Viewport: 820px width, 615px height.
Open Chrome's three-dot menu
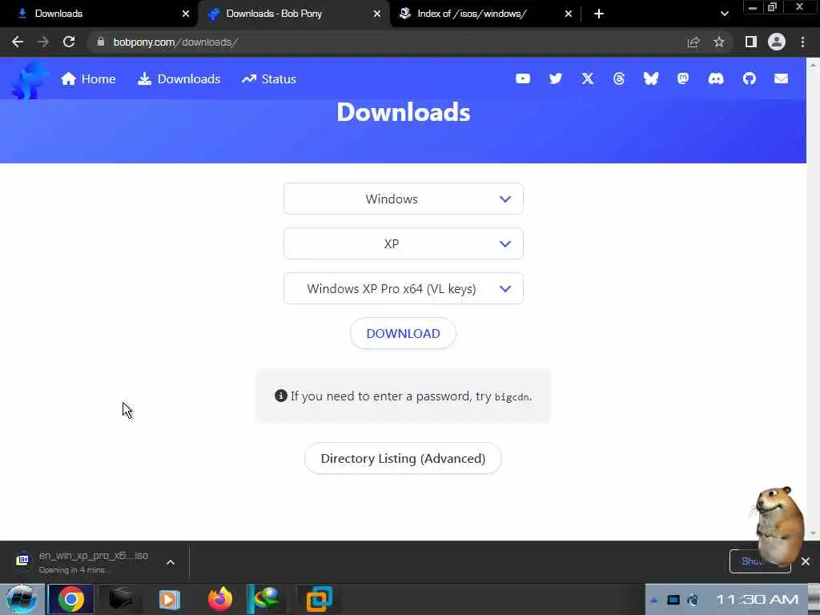[802, 42]
